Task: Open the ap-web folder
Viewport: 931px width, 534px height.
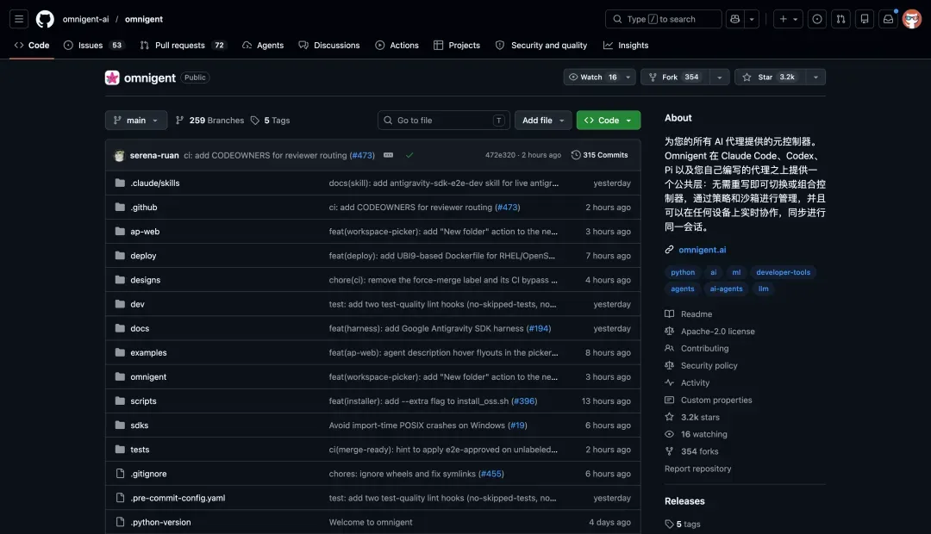Action: coord(145,232)
